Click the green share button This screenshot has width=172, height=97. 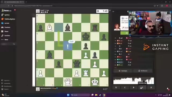124,33
